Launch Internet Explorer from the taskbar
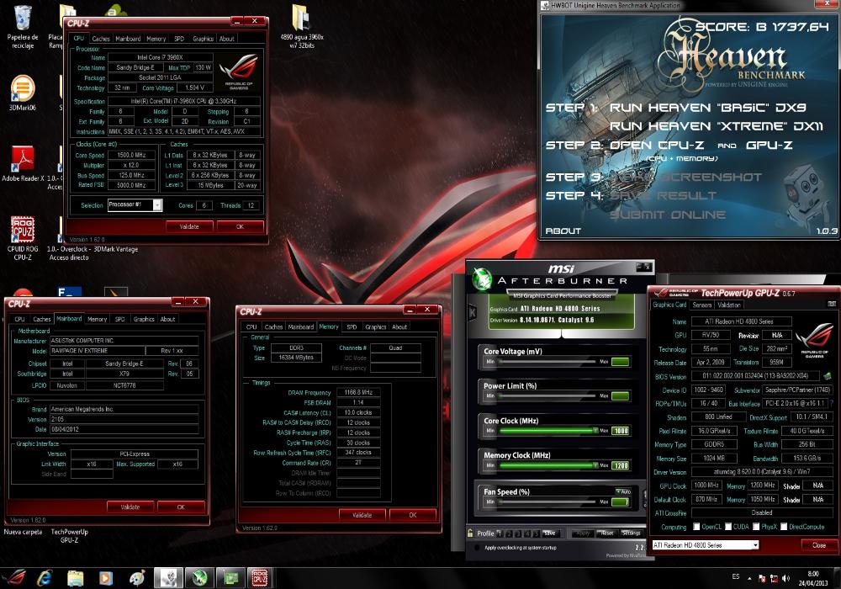Screen dimensions: 841x589 click(45, 578)
